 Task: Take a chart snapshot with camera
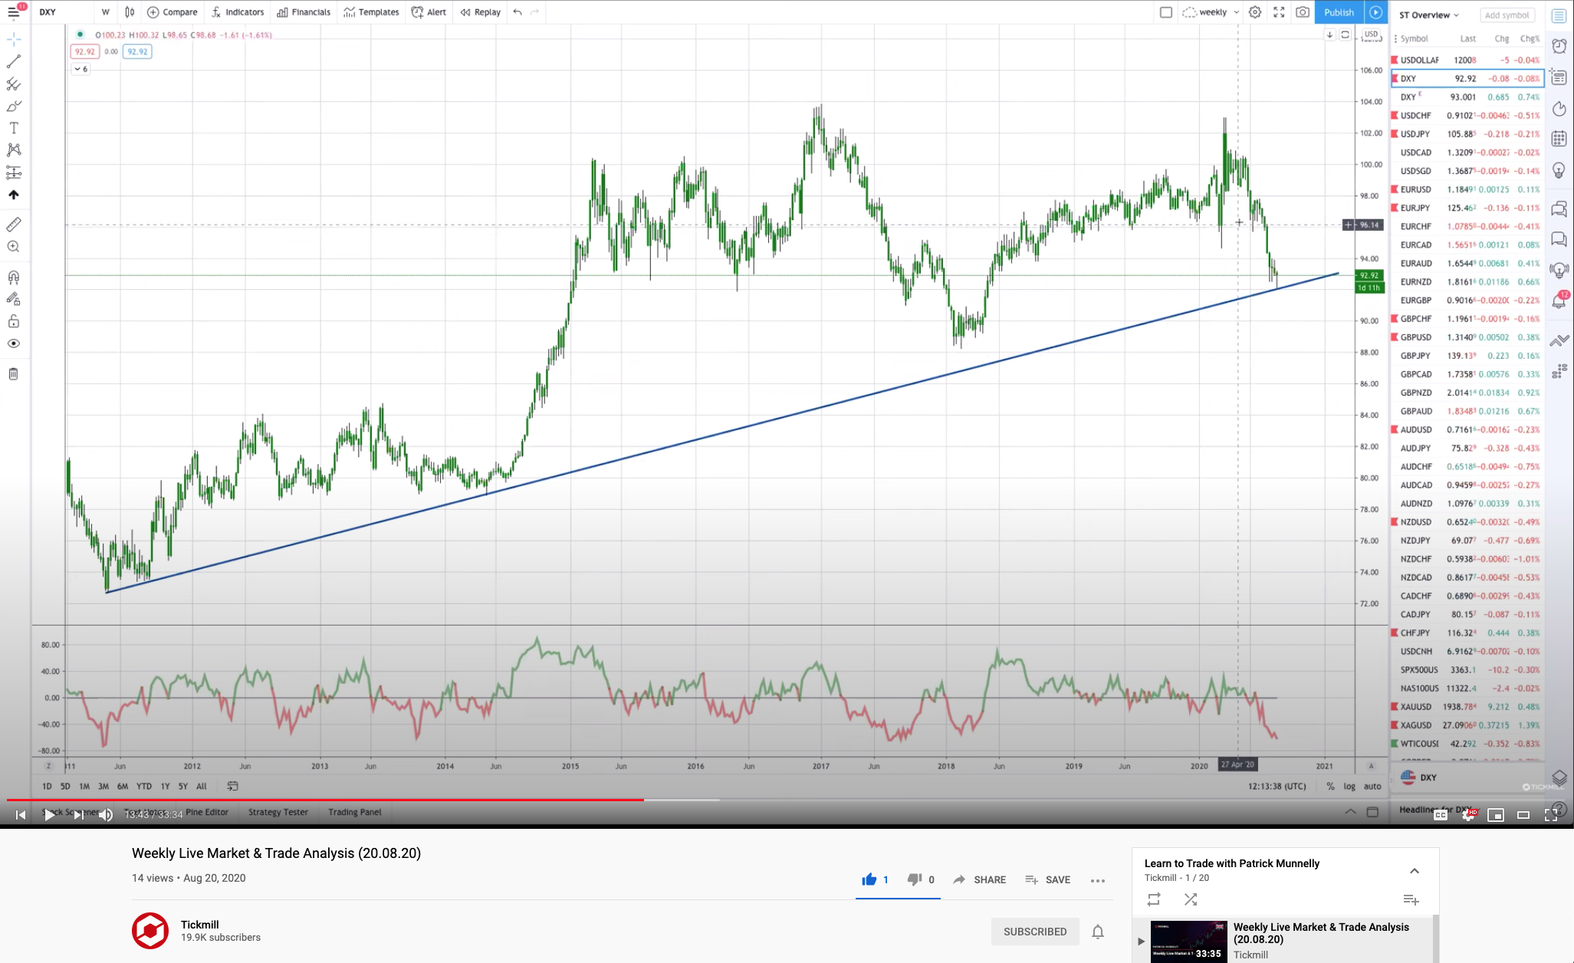[x=1303, y=12]
